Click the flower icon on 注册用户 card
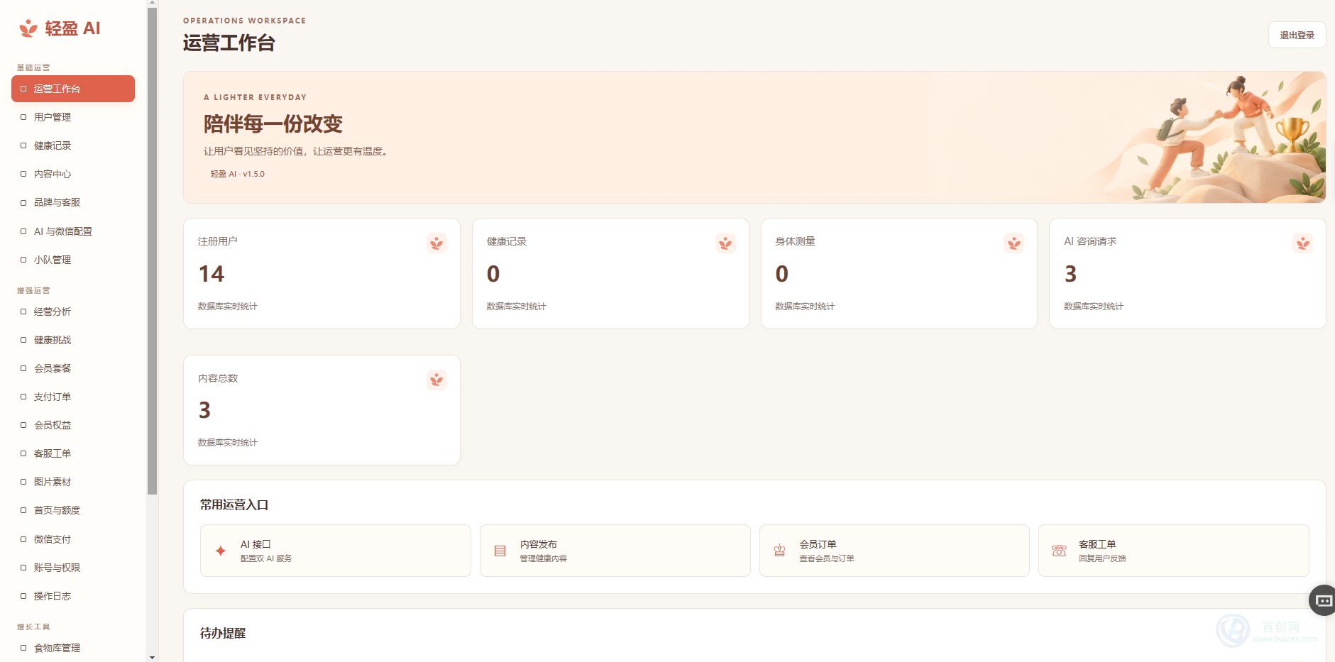The height and width of the screenshot is (662, 1335). click(x=436, y=243)
